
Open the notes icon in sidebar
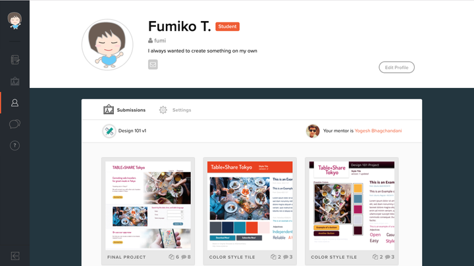point(14,60)
